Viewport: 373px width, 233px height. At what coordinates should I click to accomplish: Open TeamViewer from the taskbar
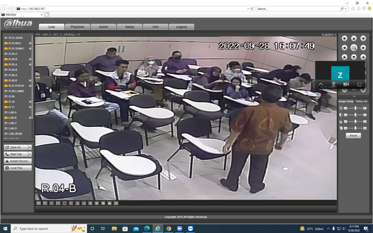(191, 228)
